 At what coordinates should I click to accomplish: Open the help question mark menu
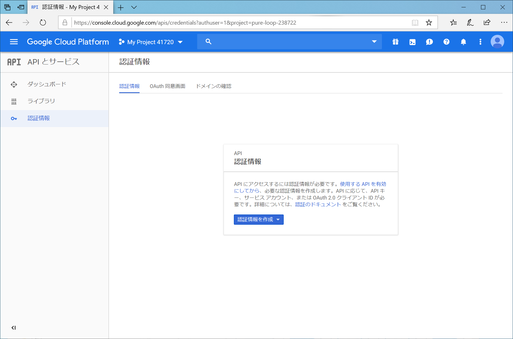click(446, 42)
